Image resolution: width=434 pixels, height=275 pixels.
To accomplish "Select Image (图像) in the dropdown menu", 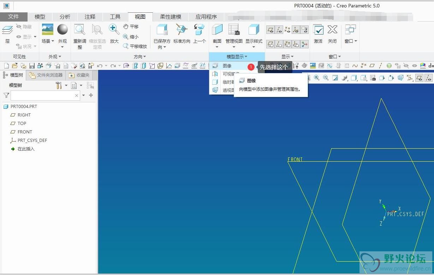I will click(x=227, y=66).
